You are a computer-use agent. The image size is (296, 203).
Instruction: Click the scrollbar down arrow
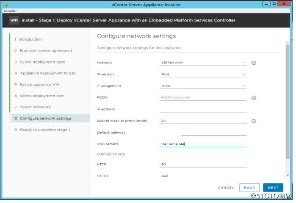point(287,175)
